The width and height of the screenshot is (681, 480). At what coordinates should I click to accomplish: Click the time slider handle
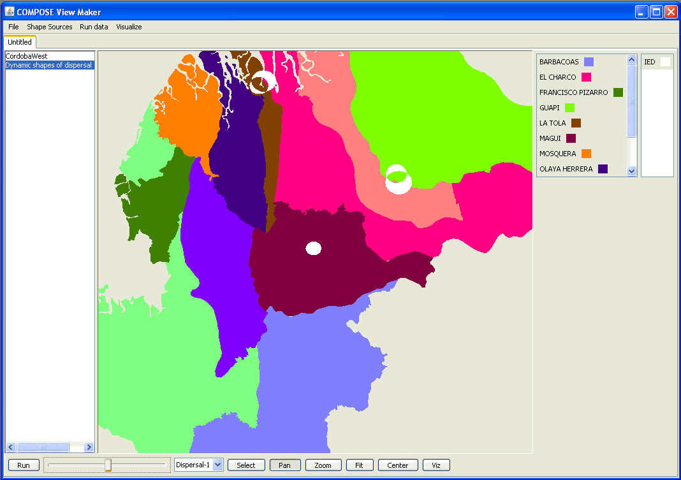[108, 465]
